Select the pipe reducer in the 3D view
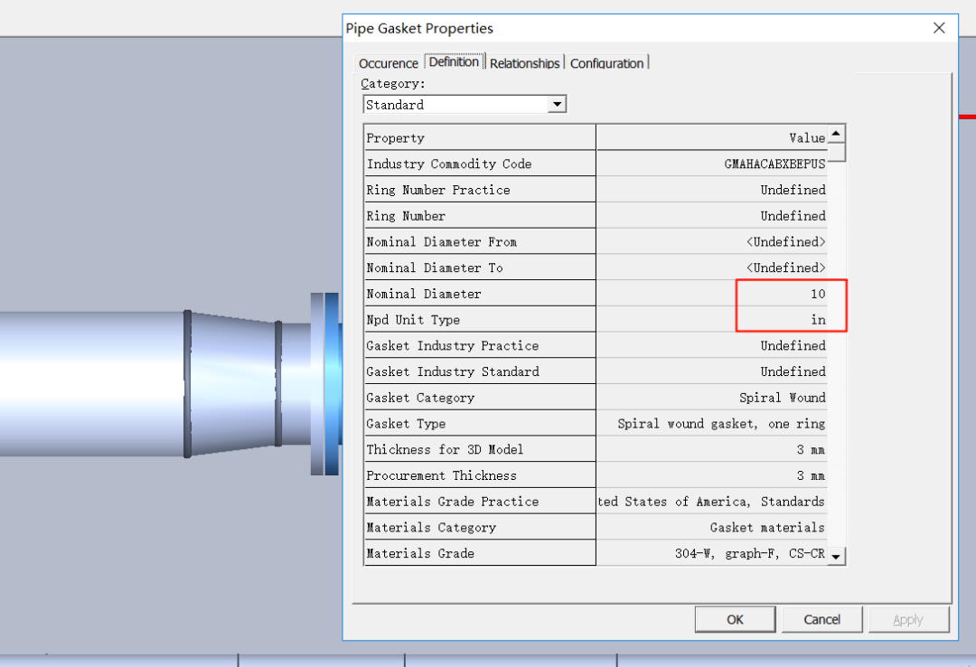This screenshot has height=667, width=976. click(x=233, y=383)
